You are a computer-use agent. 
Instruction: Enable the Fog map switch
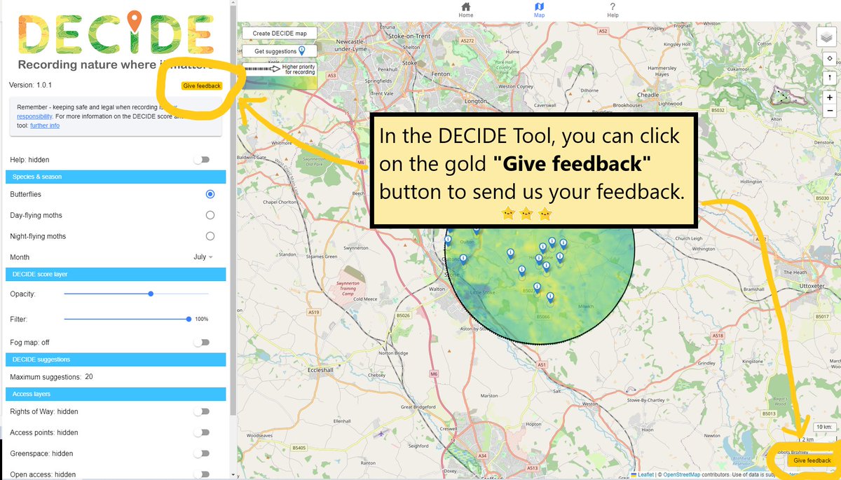coord(202,343)
